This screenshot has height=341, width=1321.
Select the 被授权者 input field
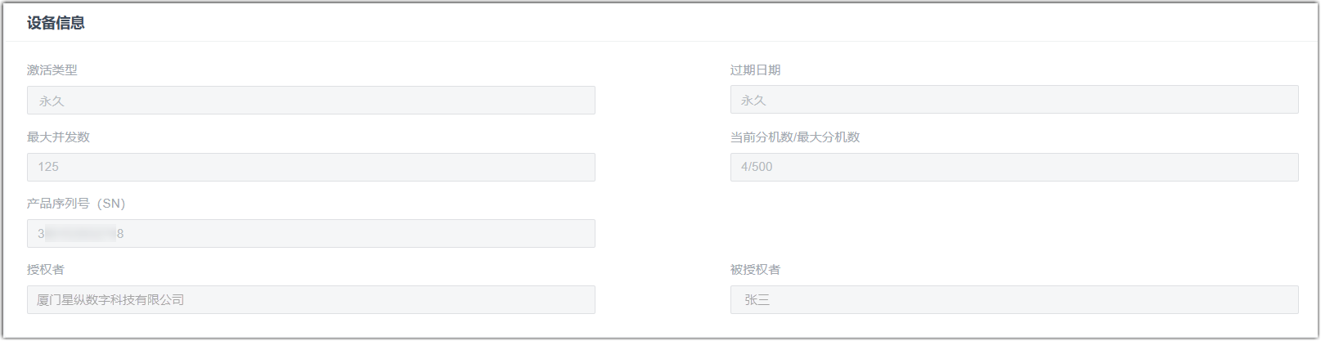1014,299
